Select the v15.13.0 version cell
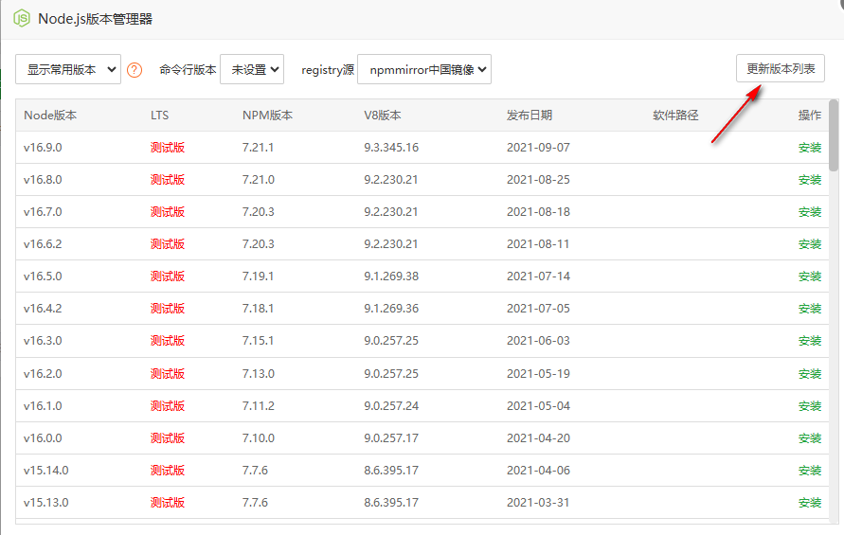Screen dimensions: 844x535 pos(45,503)
